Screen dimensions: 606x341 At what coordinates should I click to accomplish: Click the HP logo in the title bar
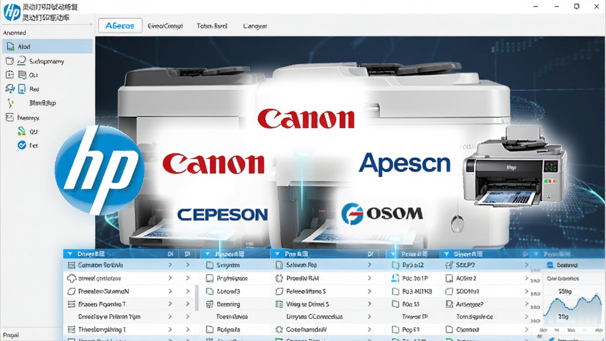[x=12, y=12]
